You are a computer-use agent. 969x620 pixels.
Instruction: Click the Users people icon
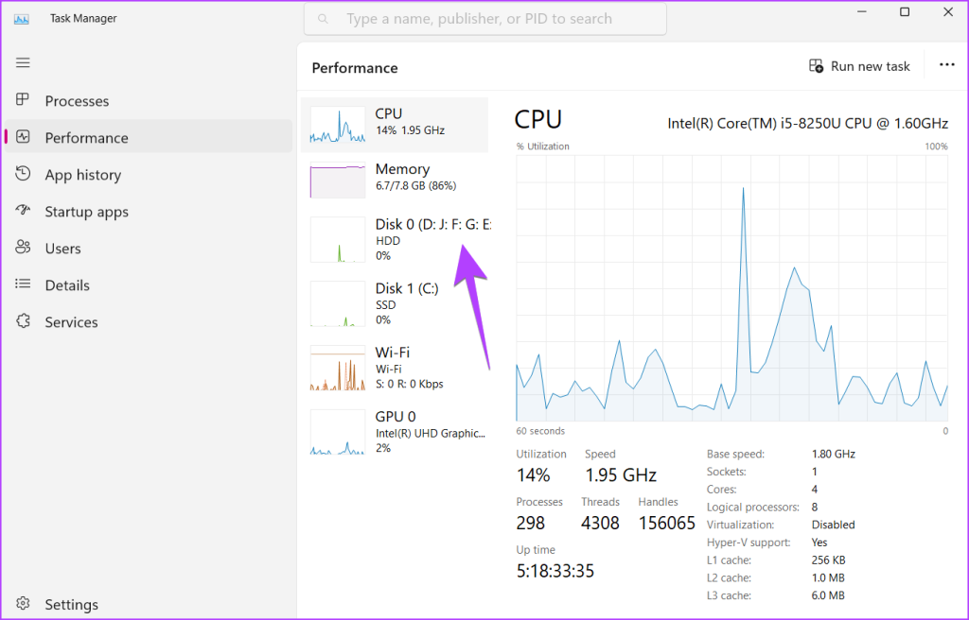point(24,249)
